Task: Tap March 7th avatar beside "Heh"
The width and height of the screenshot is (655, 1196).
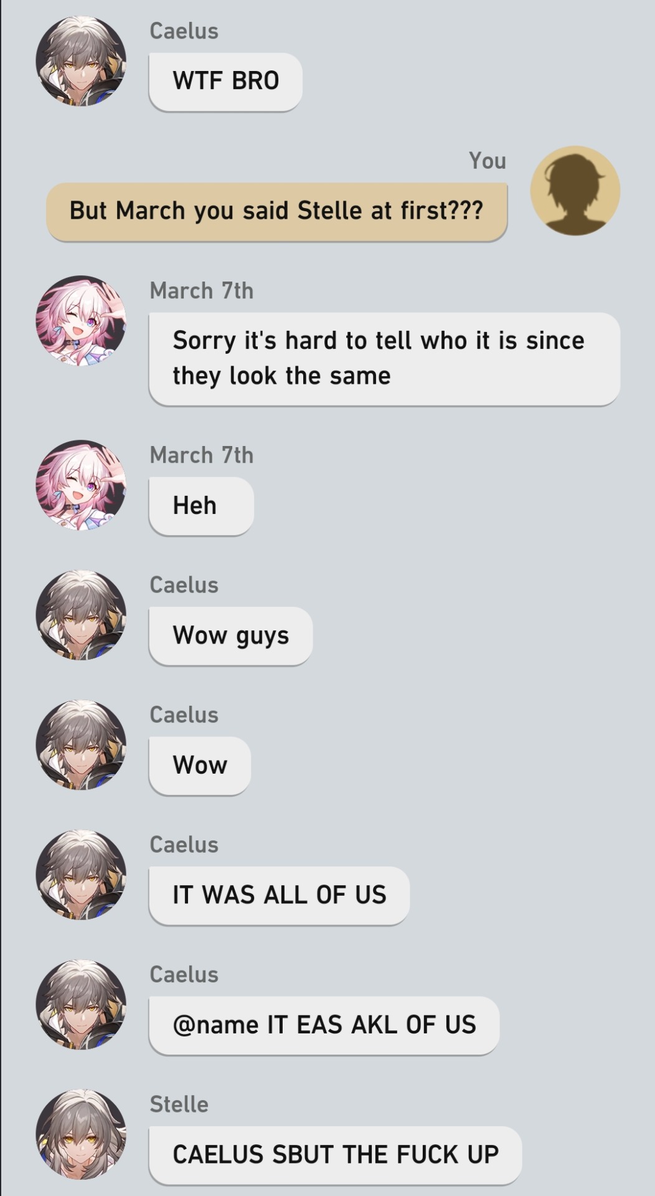Action: [x=81, y=485]
